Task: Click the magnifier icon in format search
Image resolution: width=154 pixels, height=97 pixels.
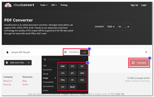Action: tap(45, 59)
